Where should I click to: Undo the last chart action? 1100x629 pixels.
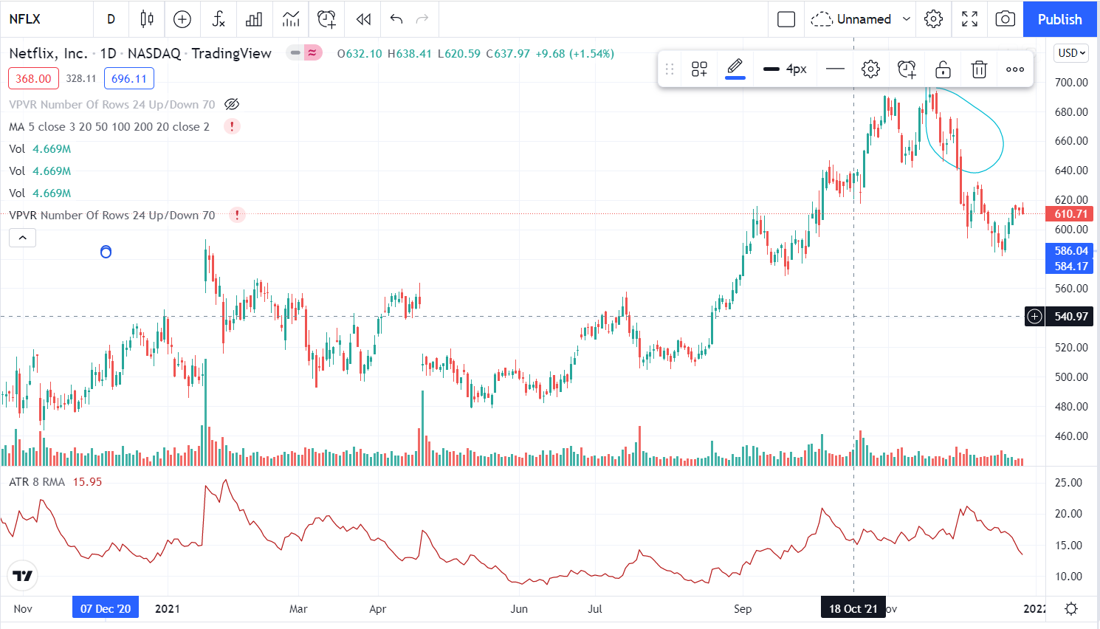click(396, 19)
